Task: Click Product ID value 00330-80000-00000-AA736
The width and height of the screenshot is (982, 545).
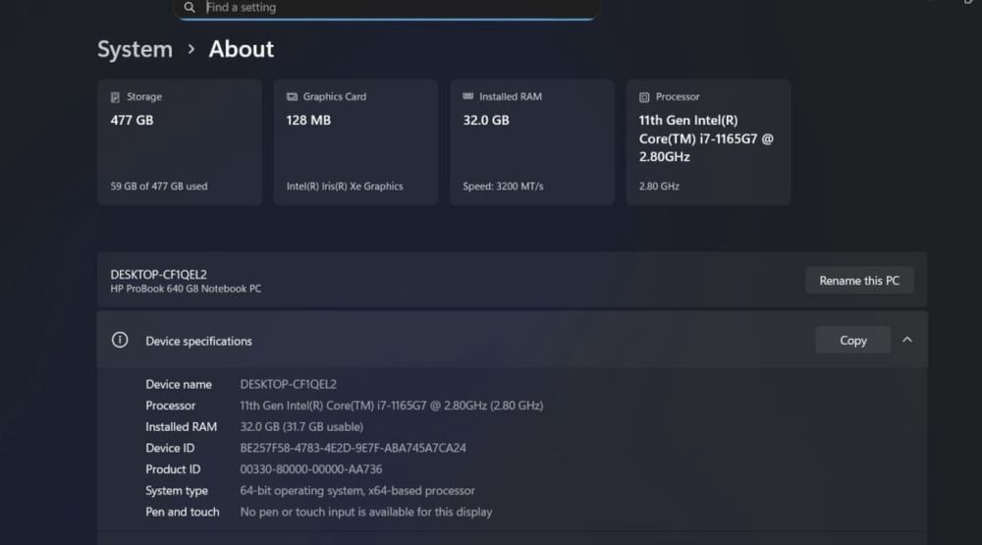Action: [310, 469]
